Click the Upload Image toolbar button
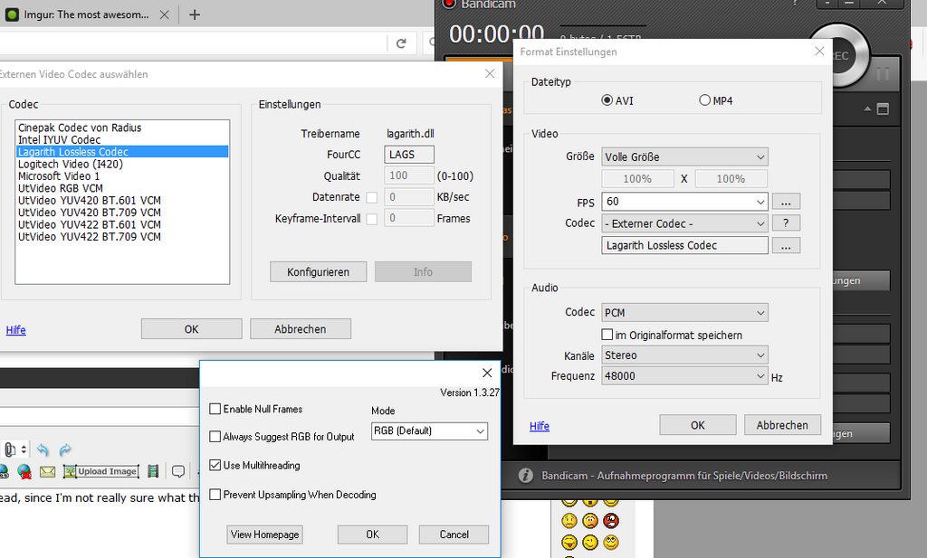The height and width of the screenshot is (558, 927). click(x=101, y=471)
